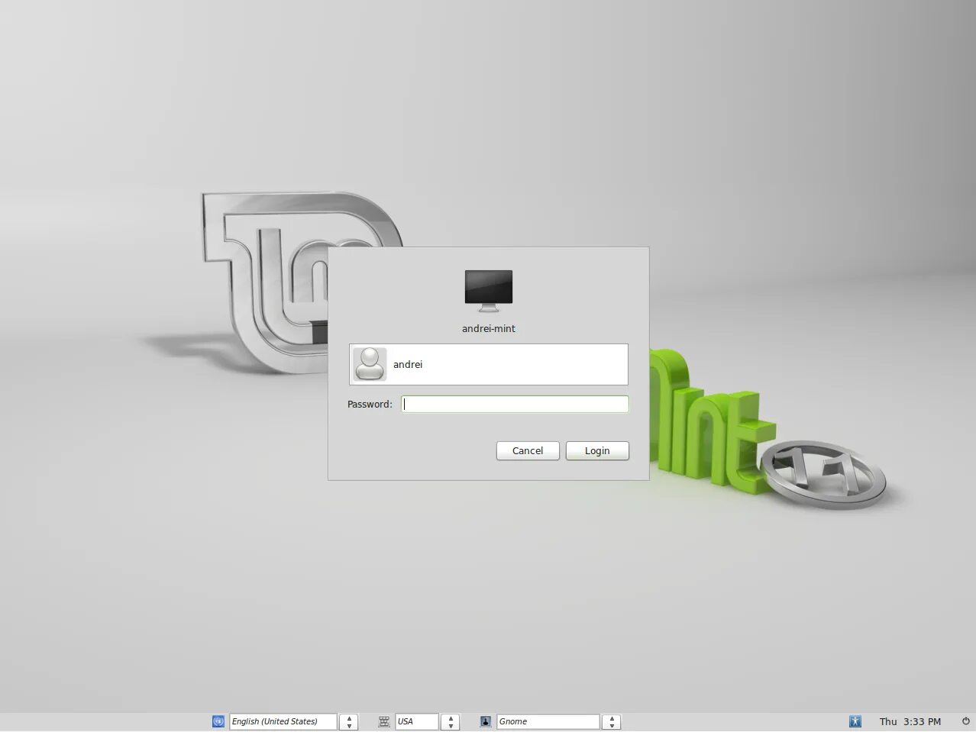Click inside the Password field
Viewport: 976px width, 732px height.
click(515, 404)
